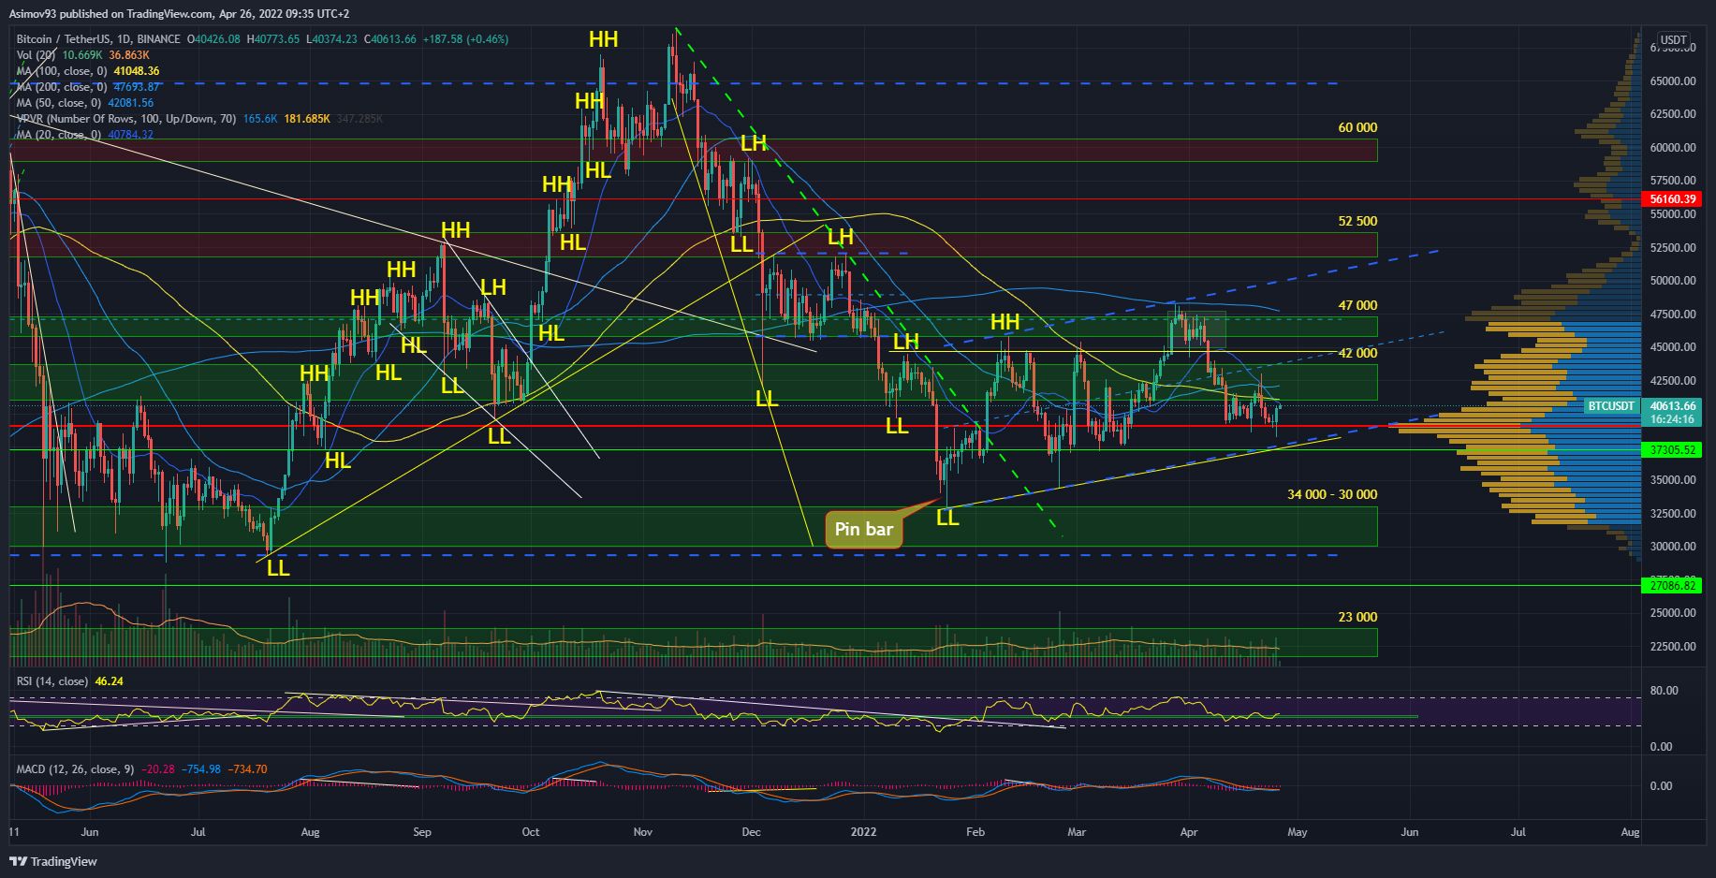1716x878 pixels.
Task: Click the Pin bar callout annotation
Action: coord(864,529)
